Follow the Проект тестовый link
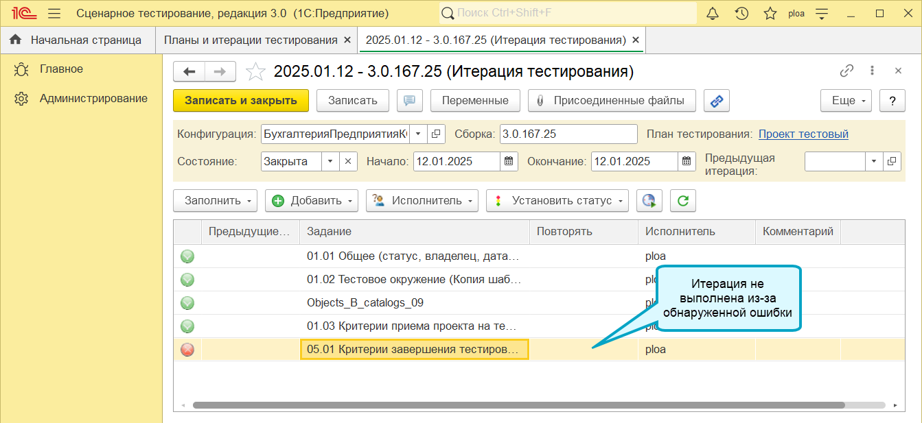The width and height of the screenshot is (922, 423). click(x=803, y=134)
